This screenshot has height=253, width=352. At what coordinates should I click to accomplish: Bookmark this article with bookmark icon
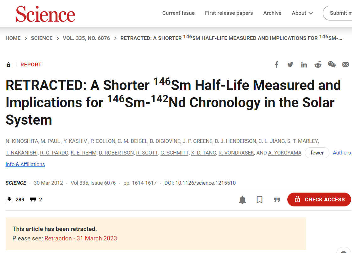point(259,200)
